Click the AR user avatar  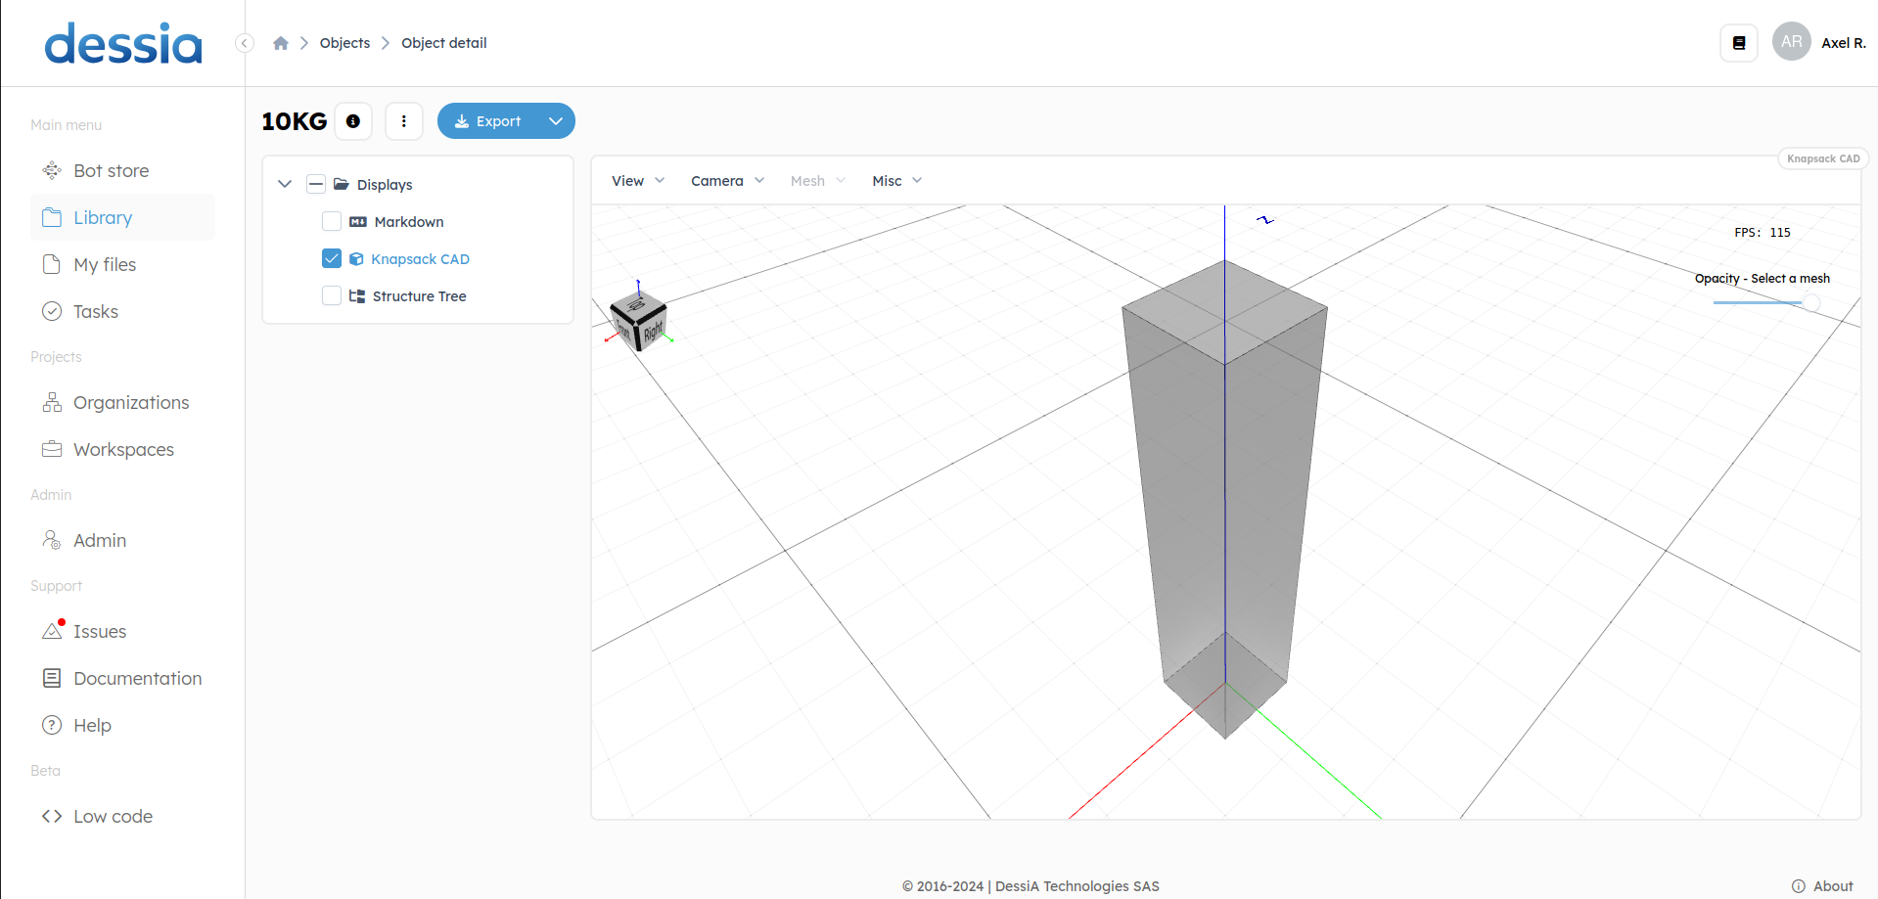point(1791,42)
